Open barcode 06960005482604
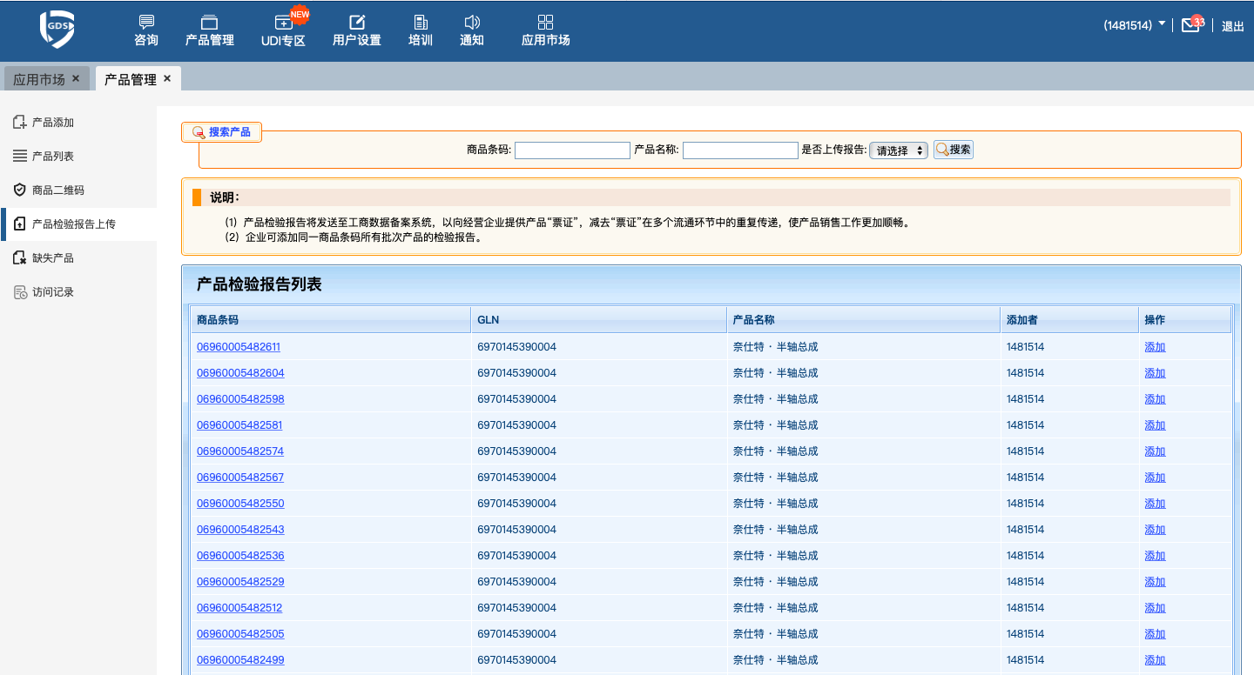The height and width of the screenshot is (675, 1254). pos(240,373)
